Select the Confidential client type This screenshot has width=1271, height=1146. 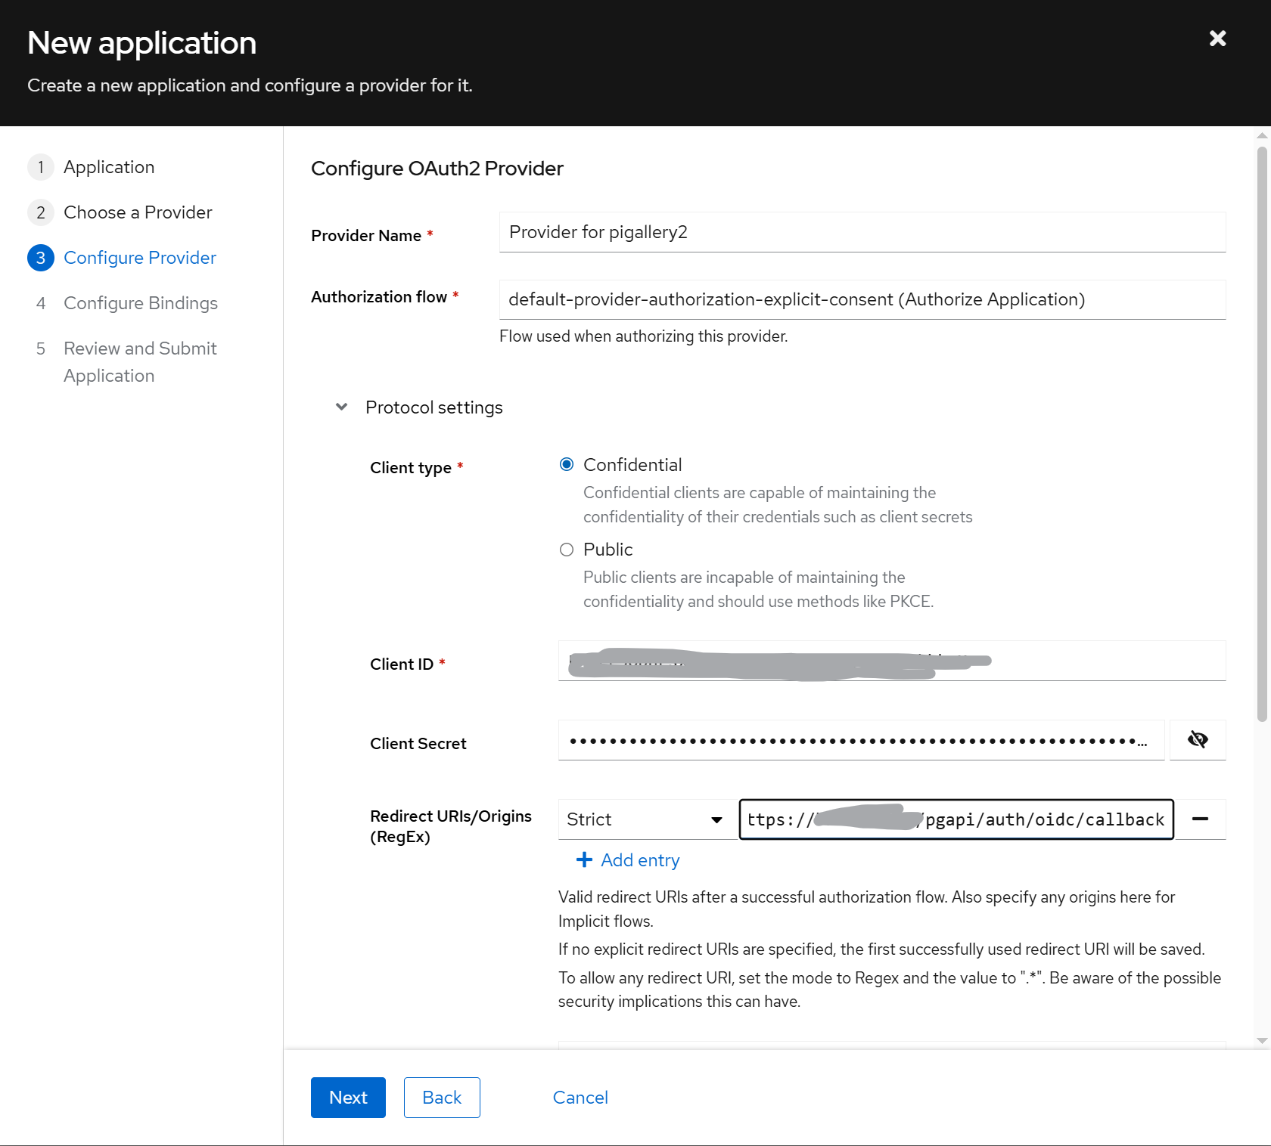(567, 465)
